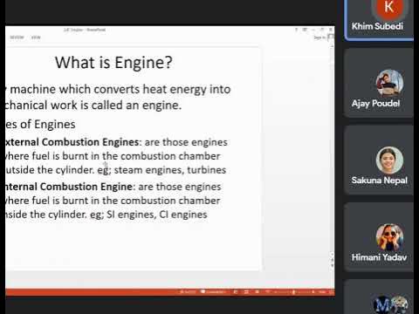This screenshot has height=314, width=419.
Task: Click 'xternal Combustion Engines' bold text
Action: point(72,142)
